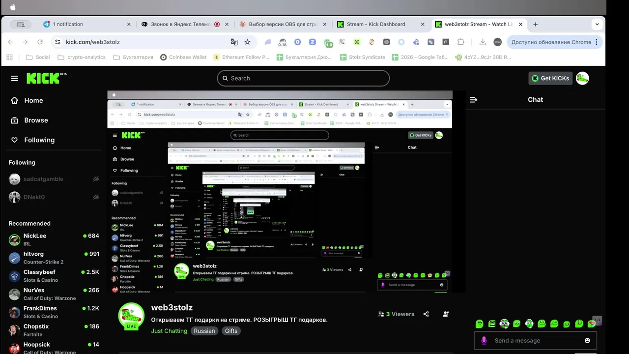Toggle eye-slash icon next to sadcatgamble

point(96,179)
